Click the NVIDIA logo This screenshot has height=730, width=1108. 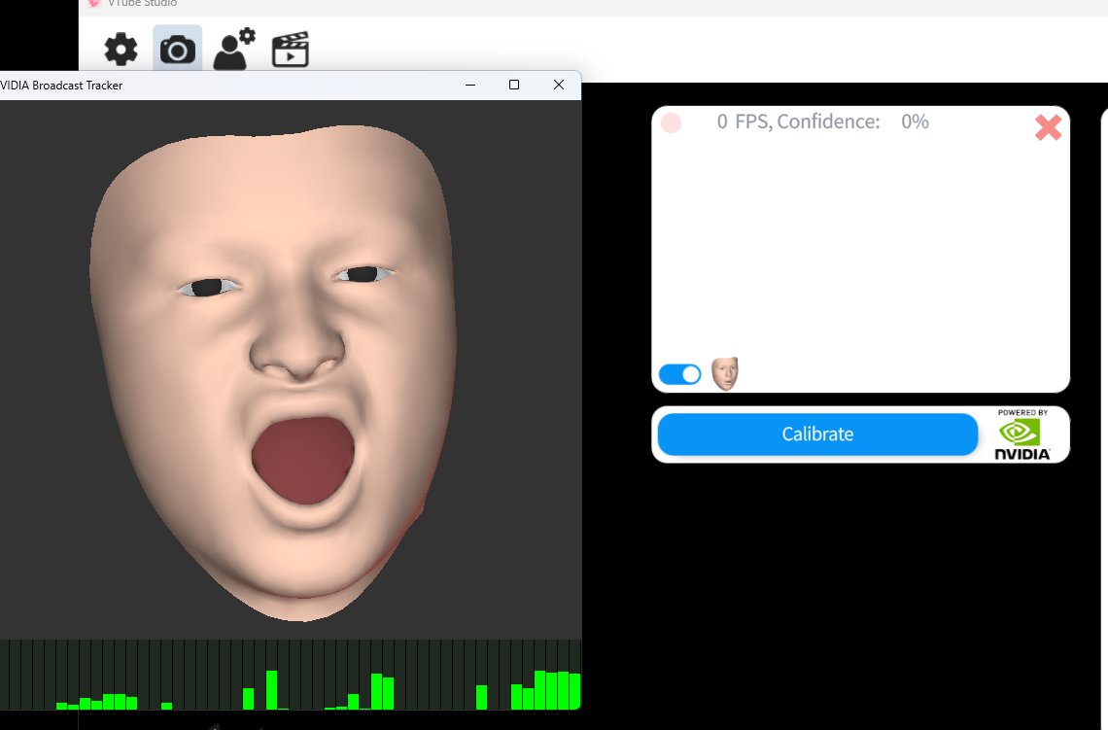coord(1022,435)
